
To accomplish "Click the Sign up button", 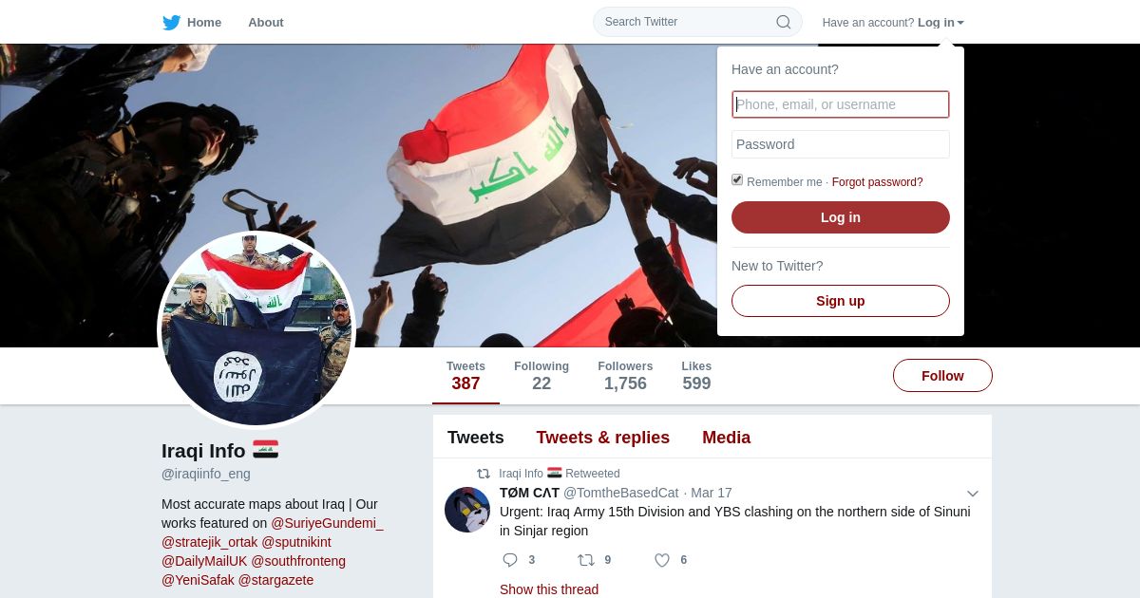I will click(x=841, y=301).
